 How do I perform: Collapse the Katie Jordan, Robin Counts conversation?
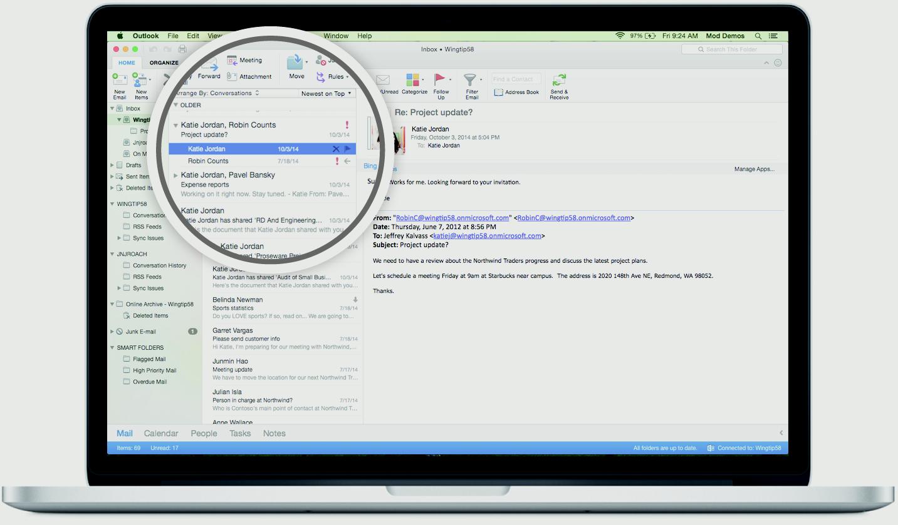click(176, 125)
